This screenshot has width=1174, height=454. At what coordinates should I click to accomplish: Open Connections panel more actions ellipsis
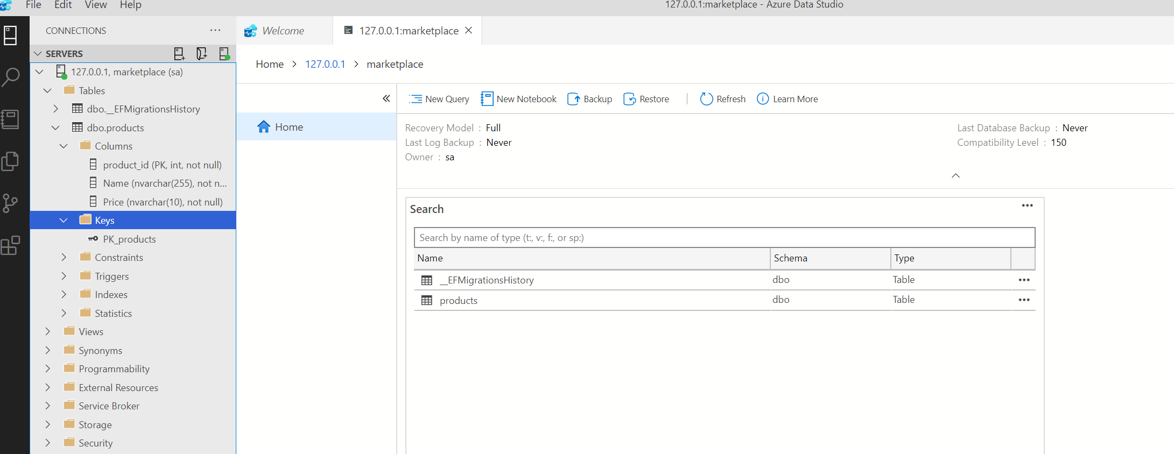(215, 30)
